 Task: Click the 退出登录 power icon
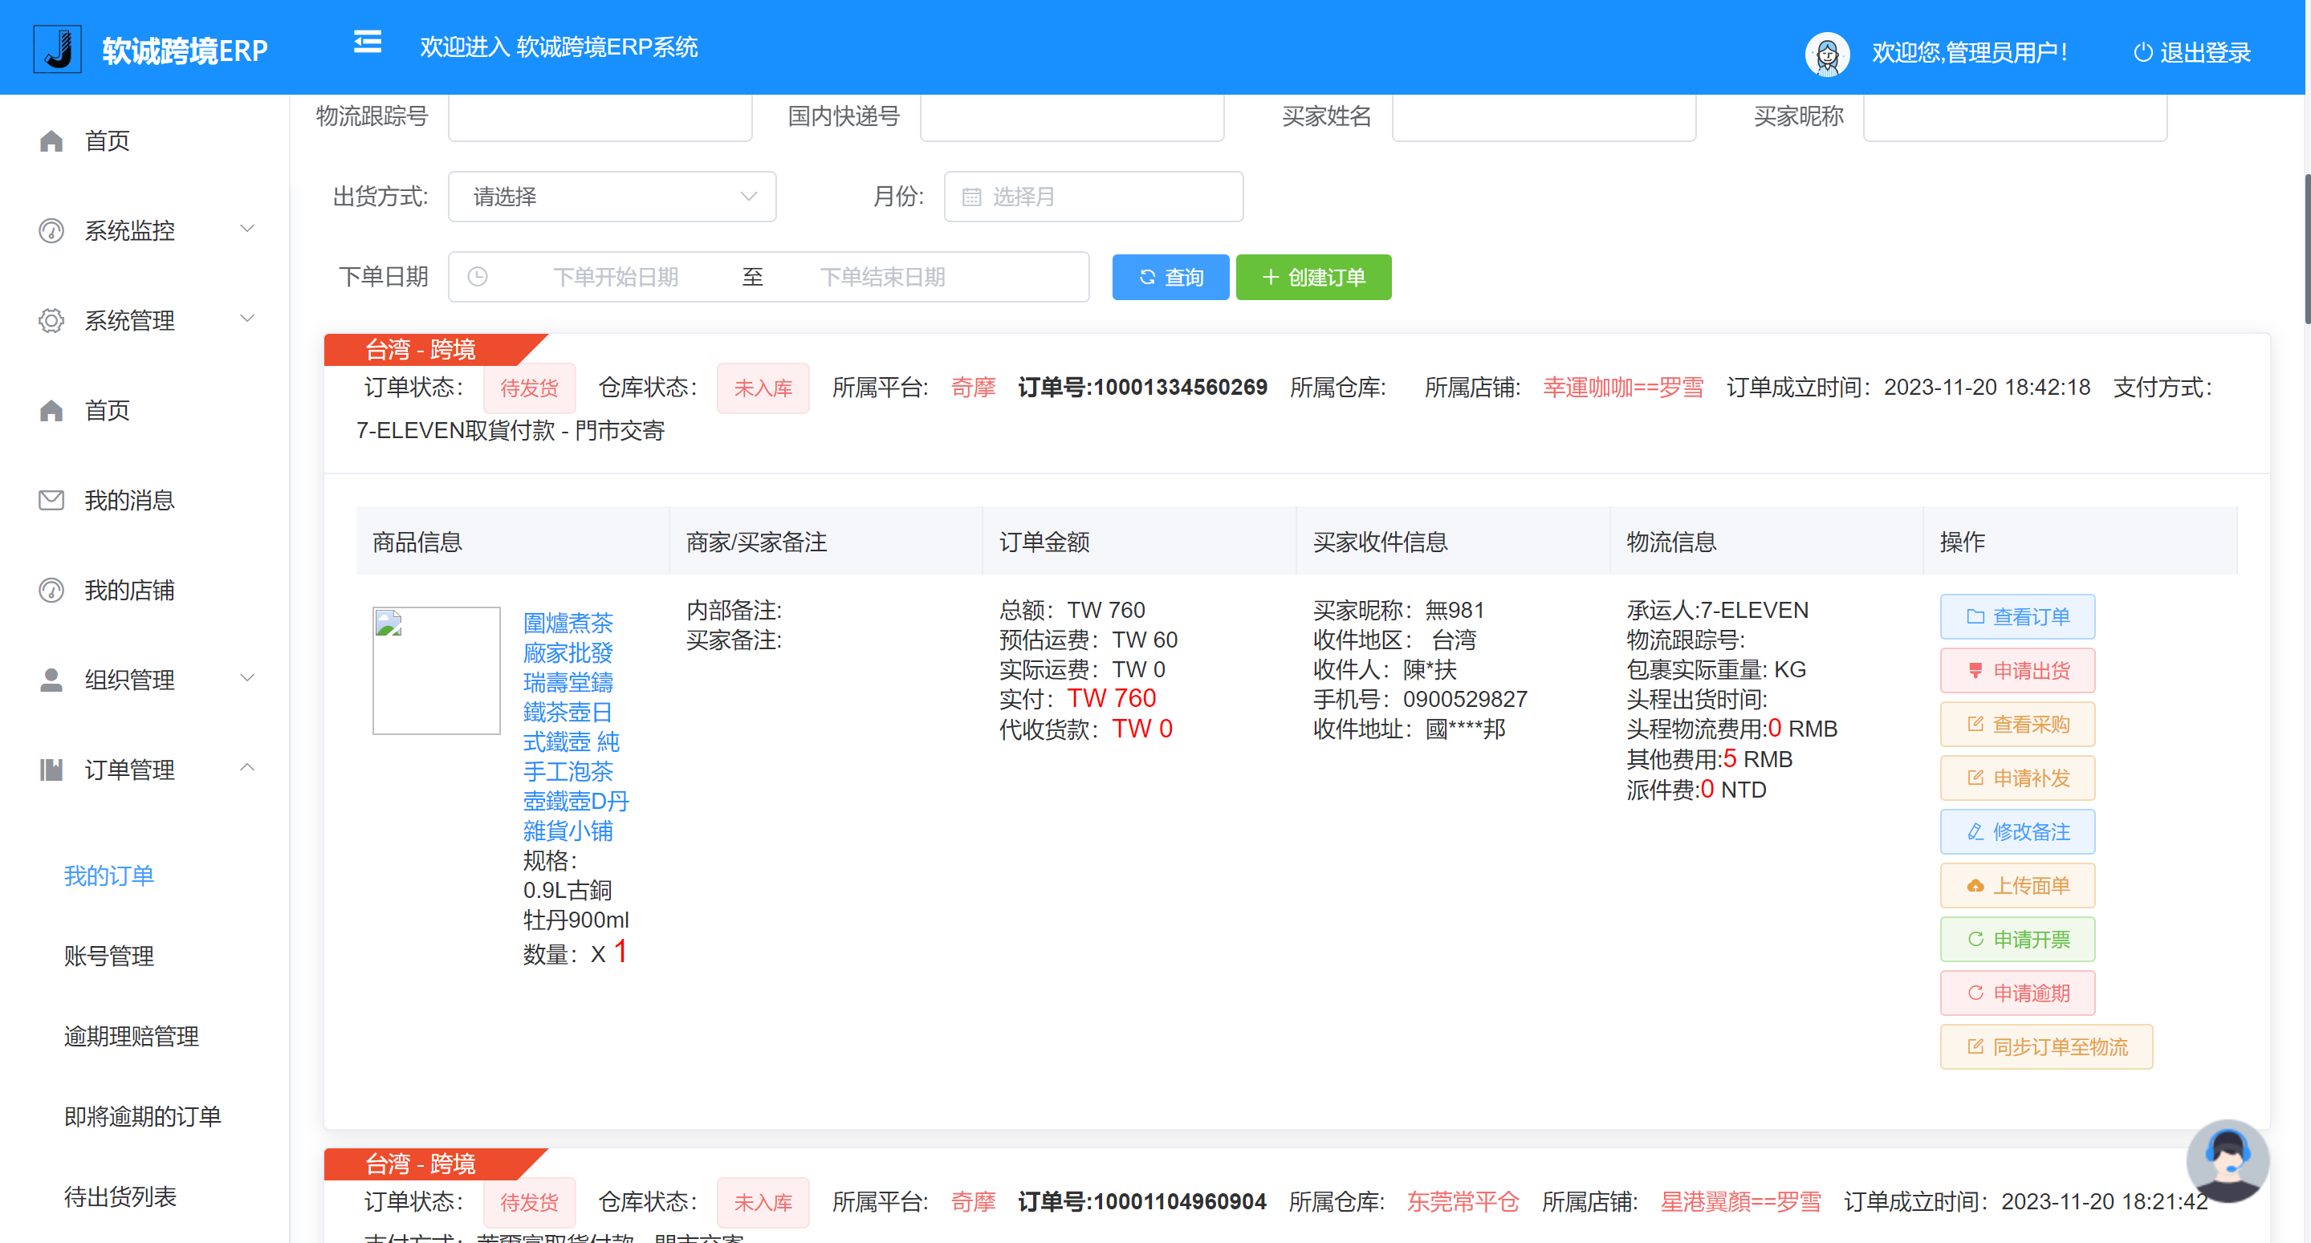2142,52
